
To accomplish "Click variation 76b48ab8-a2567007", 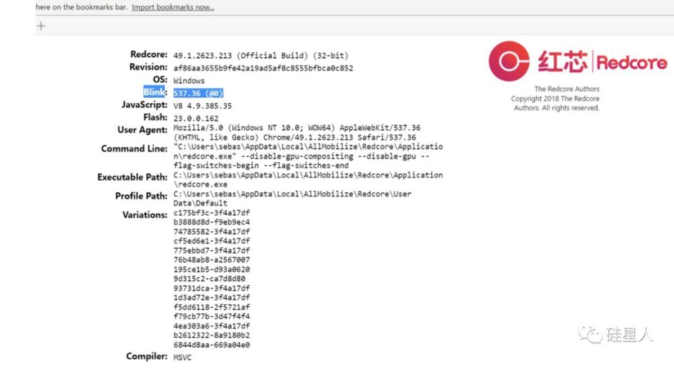I will (212, 260).
